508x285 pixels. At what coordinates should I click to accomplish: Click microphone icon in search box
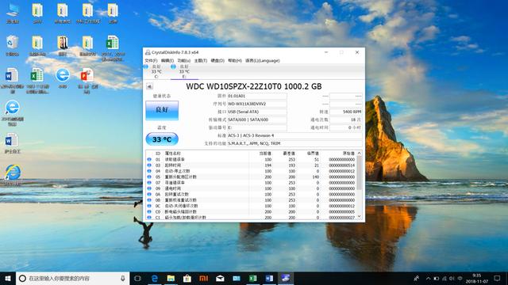(x=123, y=278)
